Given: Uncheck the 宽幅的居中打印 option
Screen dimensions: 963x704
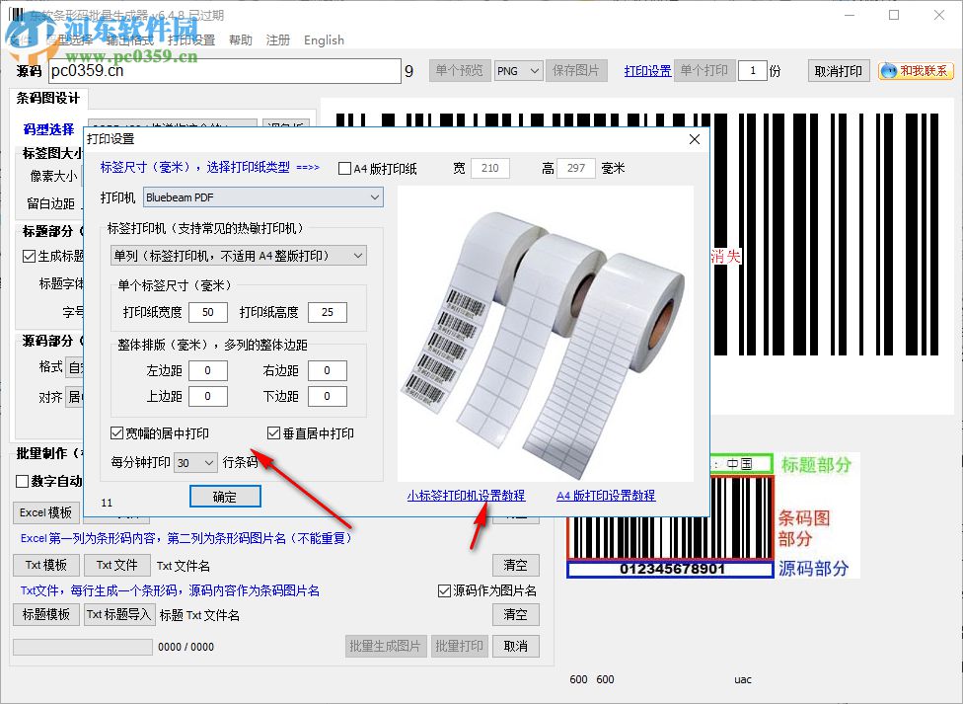Looking at the screenshot, I should click(x=116, y=432).
